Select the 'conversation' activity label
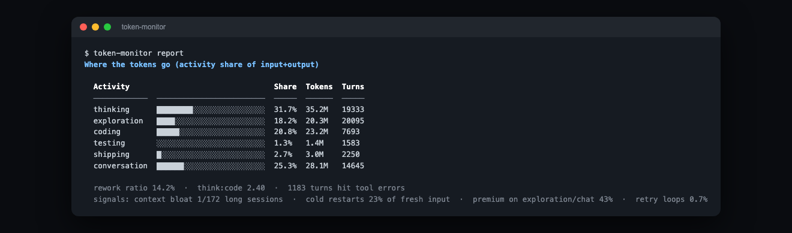The height and width of the screenshot is (233, 792). tap(121, 166)
